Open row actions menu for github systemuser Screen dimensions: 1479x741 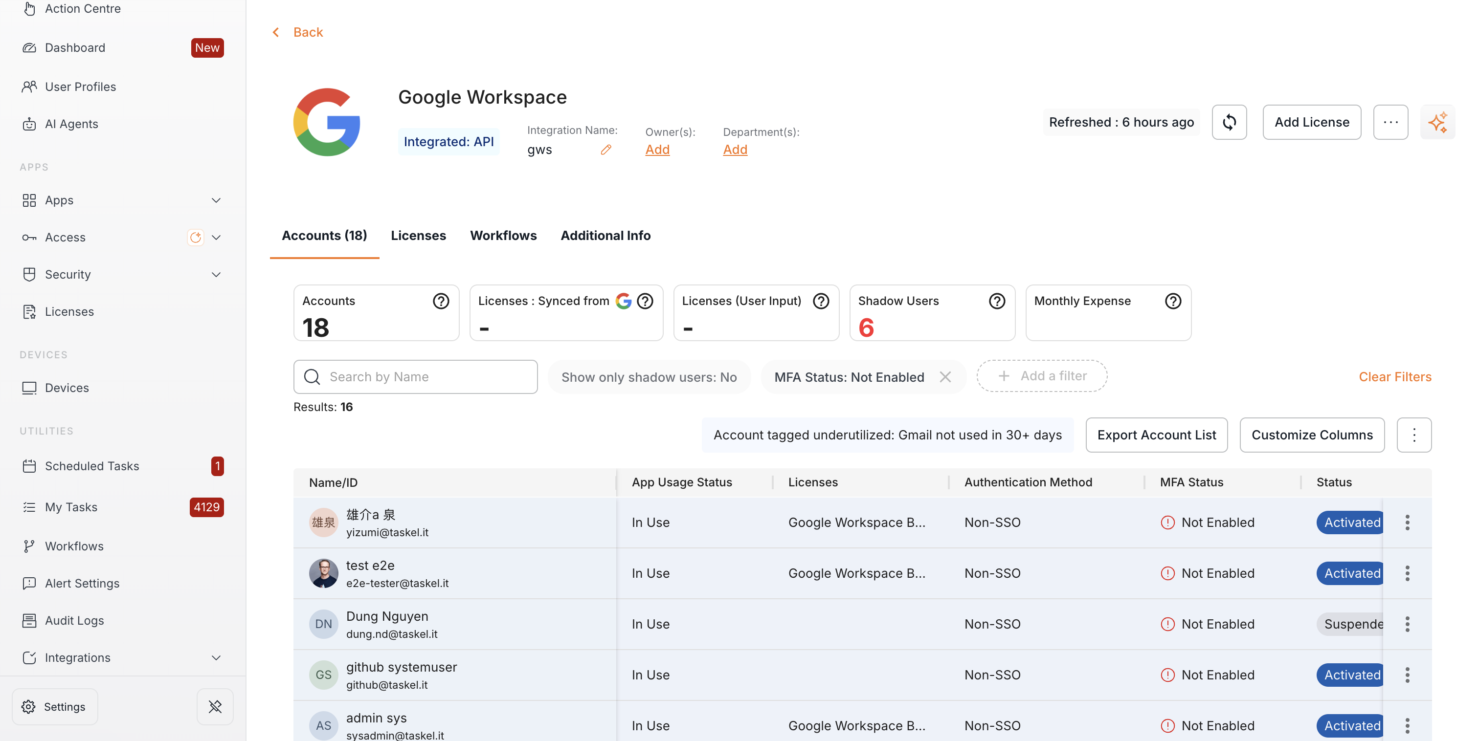[1407, 675]
